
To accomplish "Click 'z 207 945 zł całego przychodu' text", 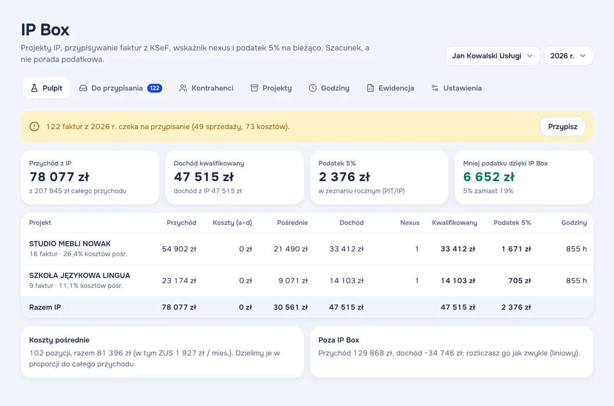I will (x=78, y=191).
